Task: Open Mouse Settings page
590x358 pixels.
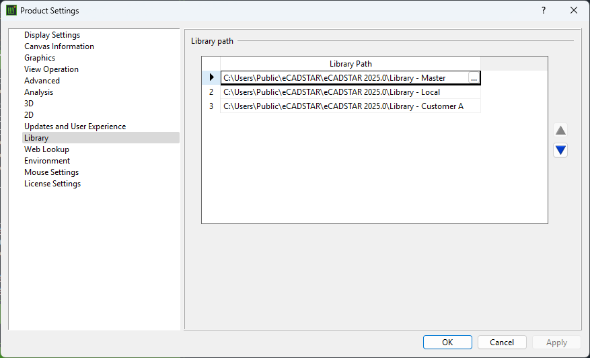Action: [51, 172]
